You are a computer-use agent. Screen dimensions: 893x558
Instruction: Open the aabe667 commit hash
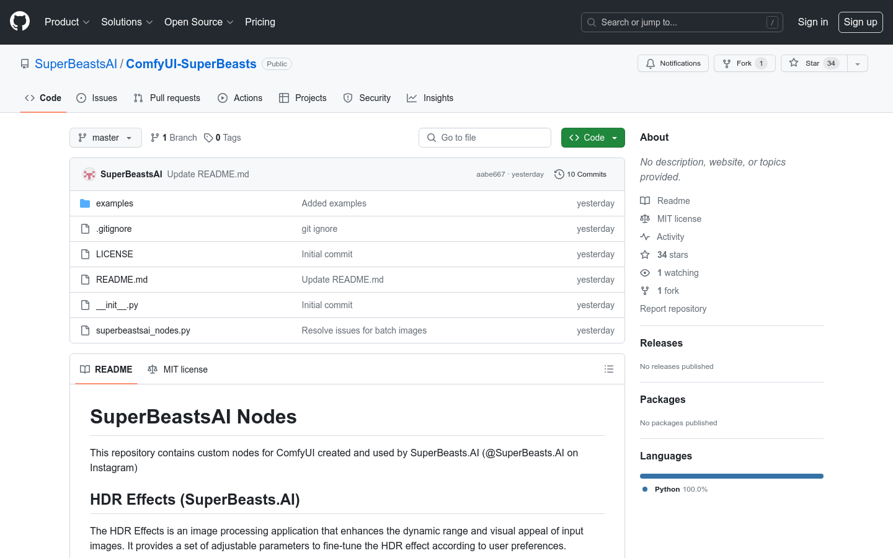tap(491, 174)
